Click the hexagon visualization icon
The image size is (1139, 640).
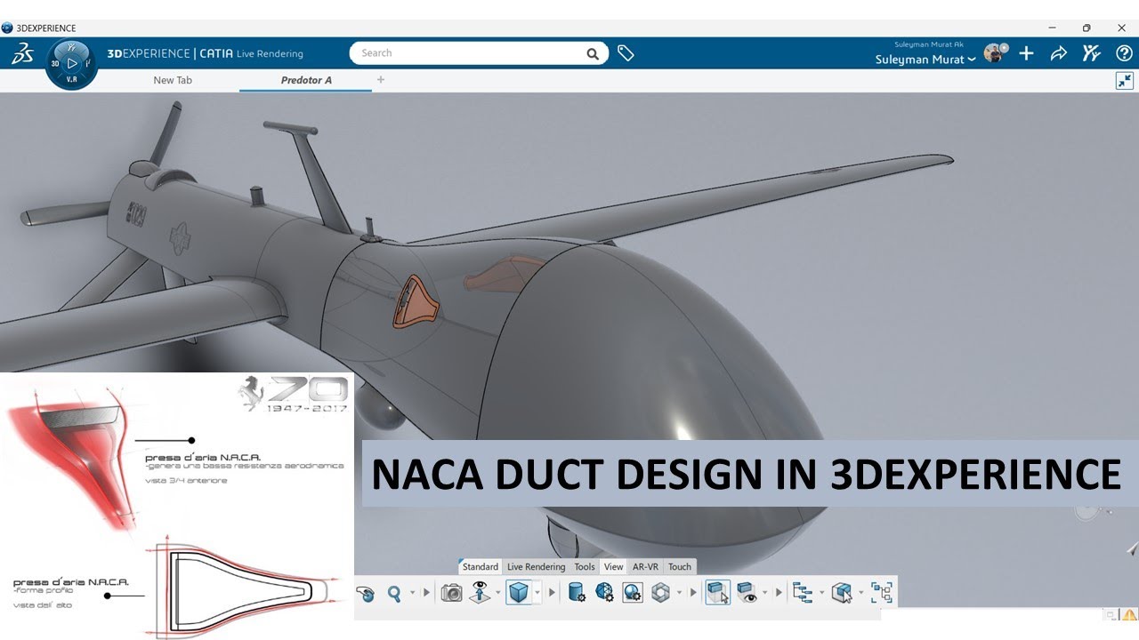pyautogui.click(x=660, y=593)
